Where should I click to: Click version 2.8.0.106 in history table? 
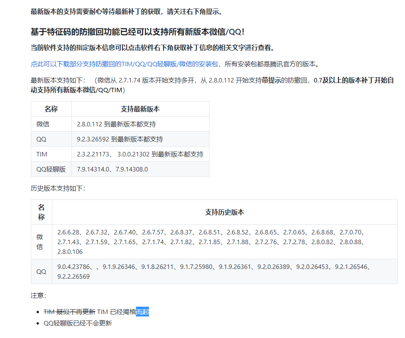tap(70, 251)
